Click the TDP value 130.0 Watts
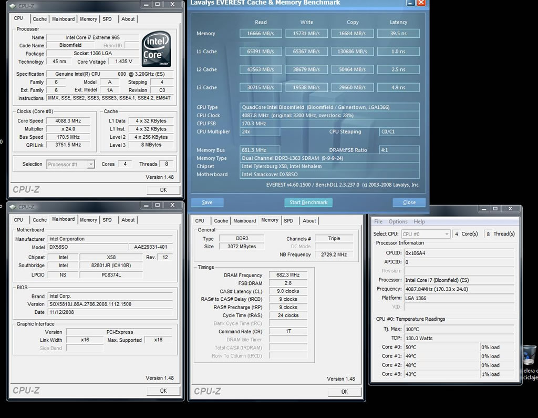This screenshot has height=418, width=538. [x=459, y=338]
